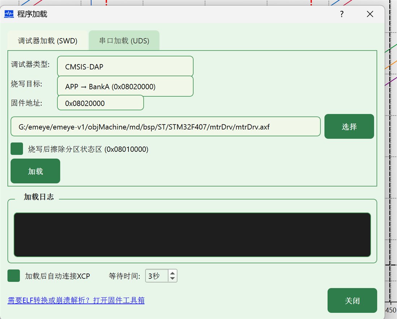Viewport: 397px width, 319px height.
Task: Click the 加载 button
Action: 35,171
